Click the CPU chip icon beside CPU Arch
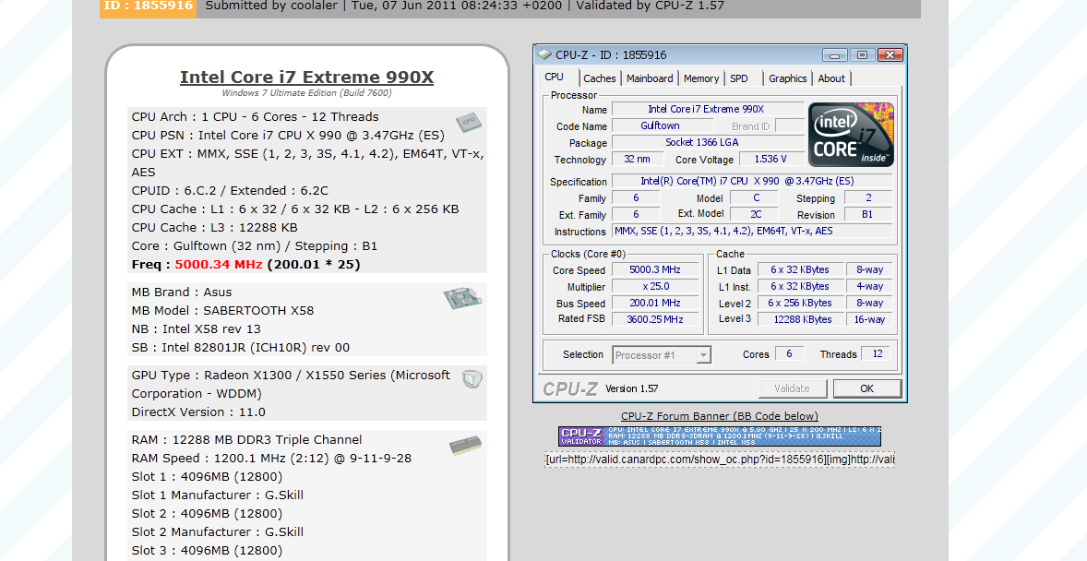The image size is (1087, 561). click(x=469, y=123)
